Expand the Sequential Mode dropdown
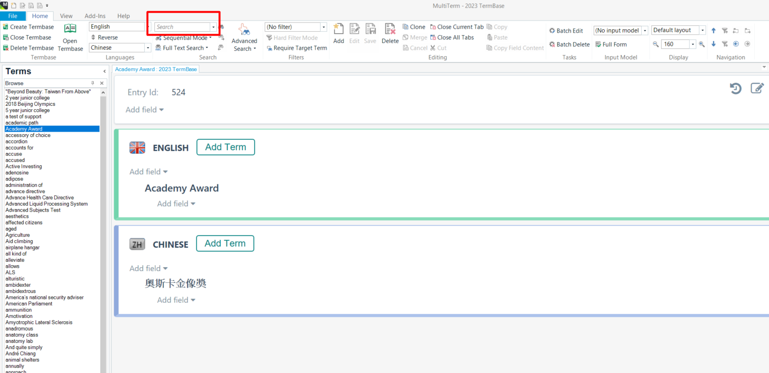769x373 pixels. pos(211,38)
